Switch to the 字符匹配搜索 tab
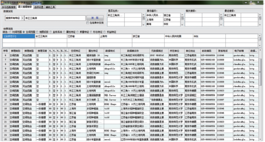Screen dimensions: 265x142 tap(9, 7)
